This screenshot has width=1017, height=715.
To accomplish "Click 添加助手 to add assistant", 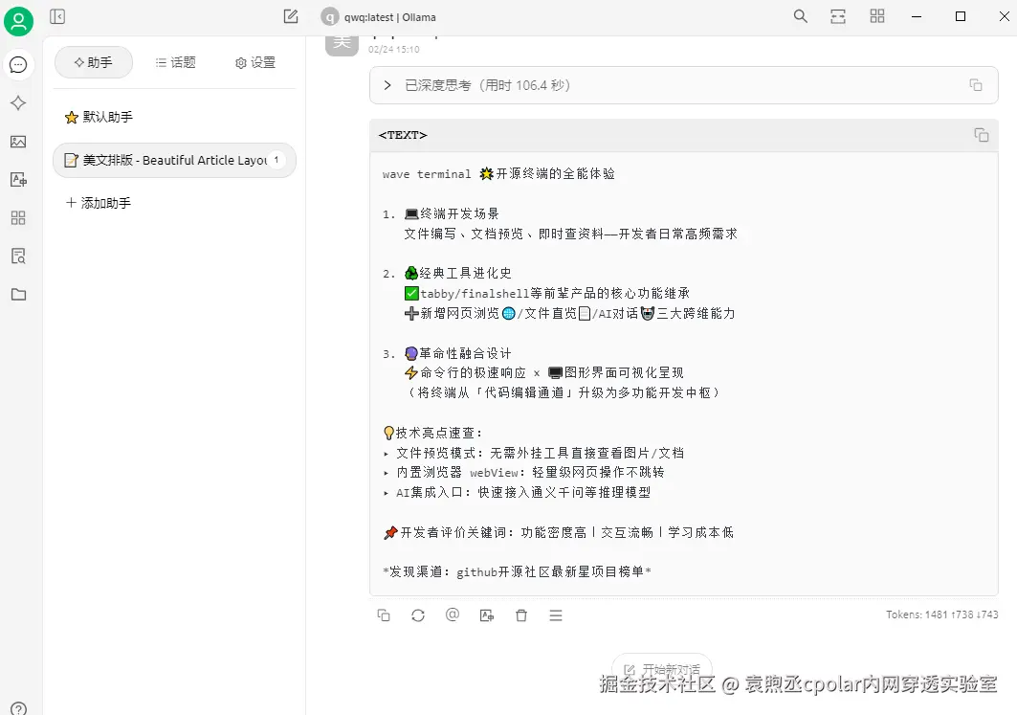I will 99,203.
